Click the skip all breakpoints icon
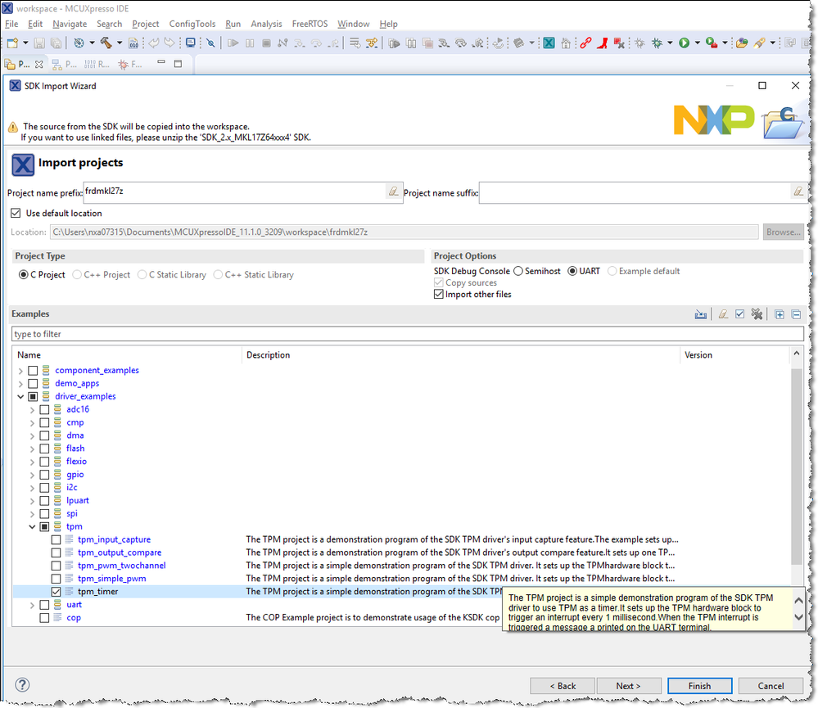Image resolution: width=818 pixels, height=708 pixels. coord(210,43)
